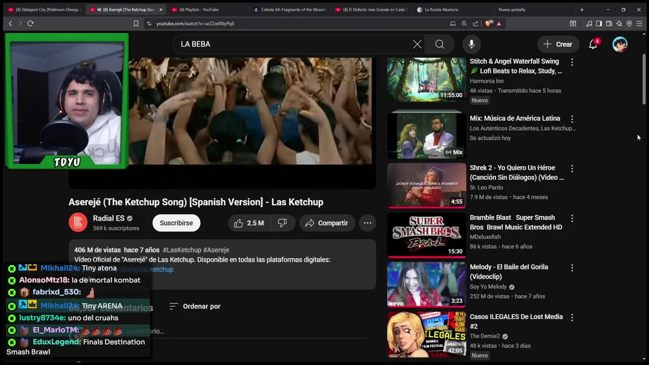Open the Radial ES channel avatar
This screenshot has width=649, height=365.
78,223
